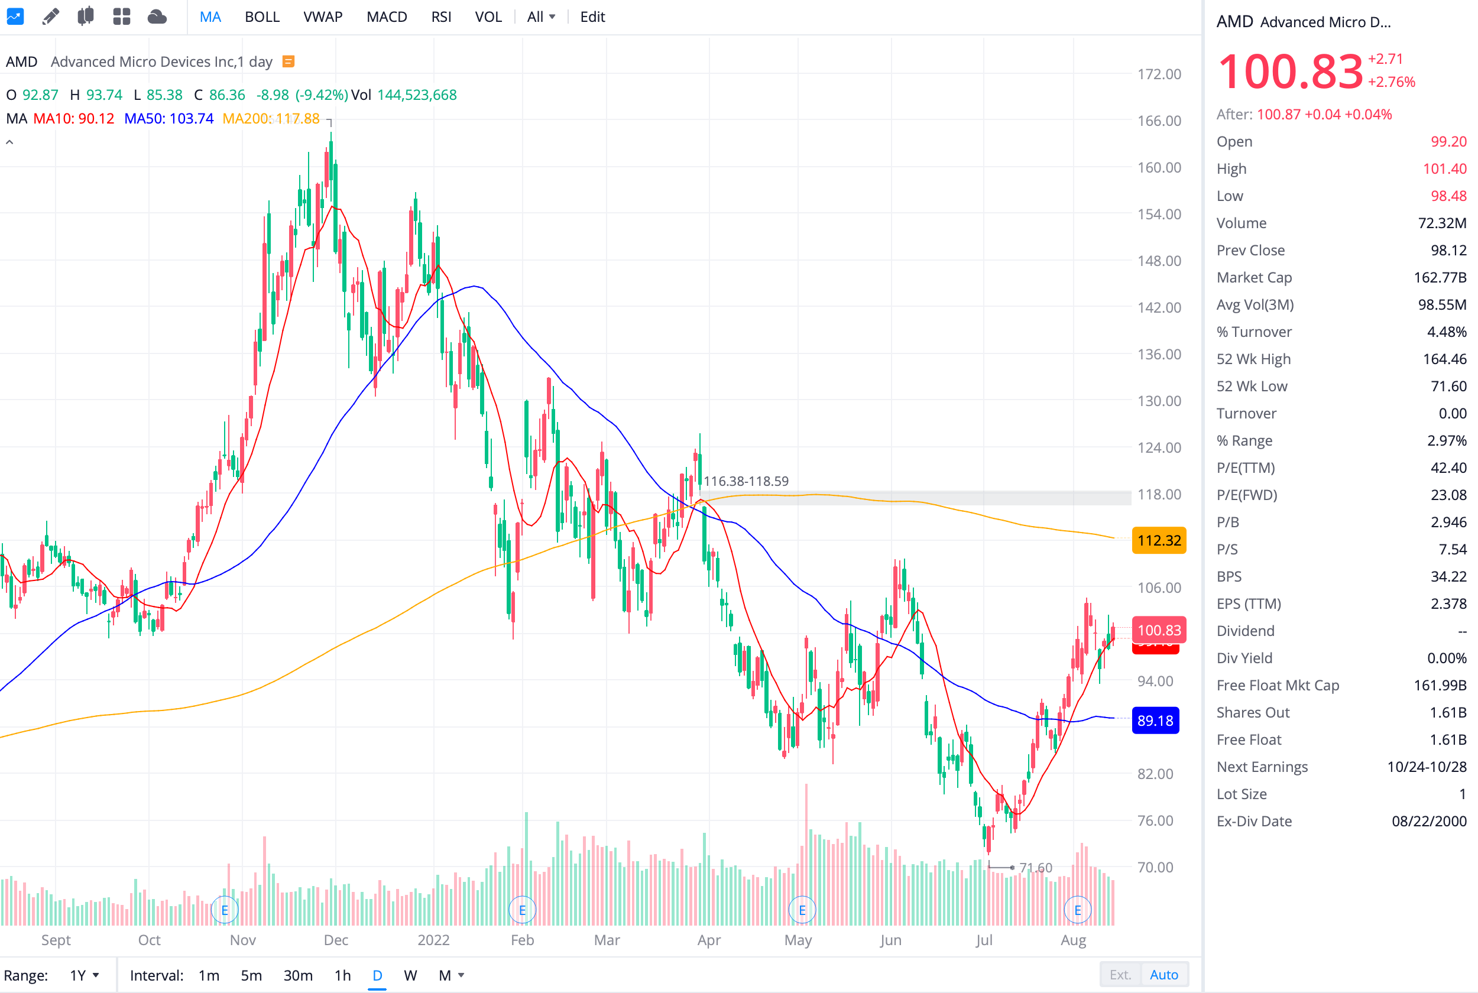This screenshot has width=1478, height=993.
Task: Click the cloud sync icon
Action: 157,17
